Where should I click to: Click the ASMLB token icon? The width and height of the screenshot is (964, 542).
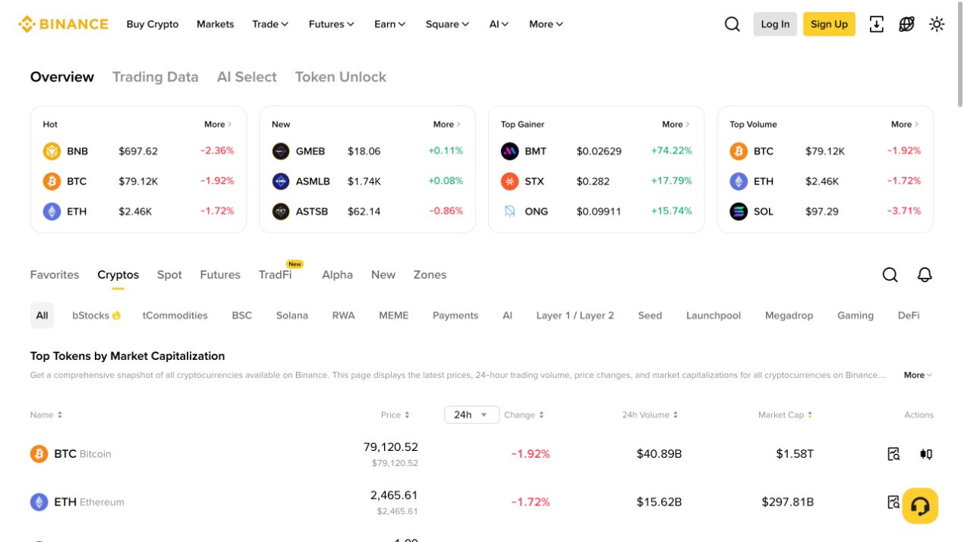click(281, 181)
